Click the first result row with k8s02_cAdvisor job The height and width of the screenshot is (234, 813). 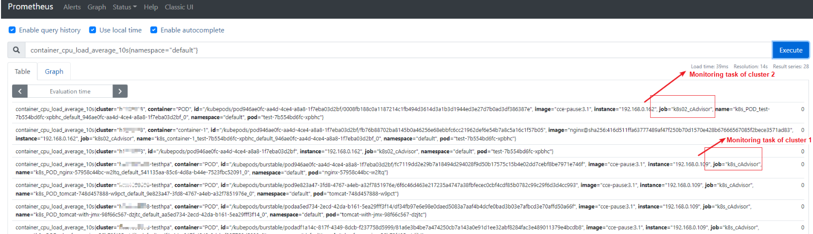point(352,113)
